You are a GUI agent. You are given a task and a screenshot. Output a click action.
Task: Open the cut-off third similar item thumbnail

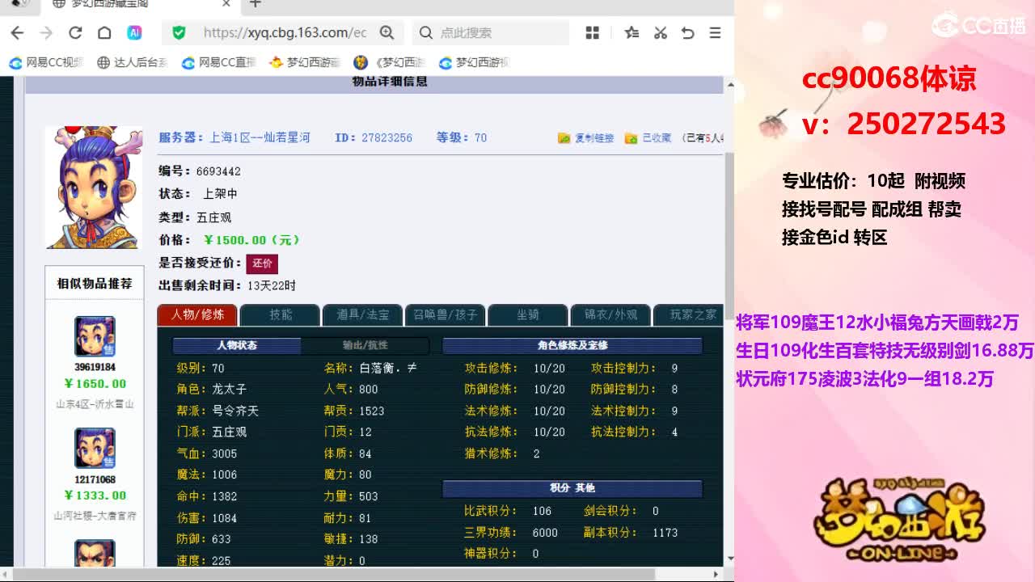point(95,553)
